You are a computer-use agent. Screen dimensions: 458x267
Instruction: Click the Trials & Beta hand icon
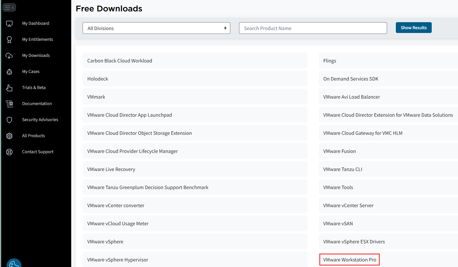9,88
